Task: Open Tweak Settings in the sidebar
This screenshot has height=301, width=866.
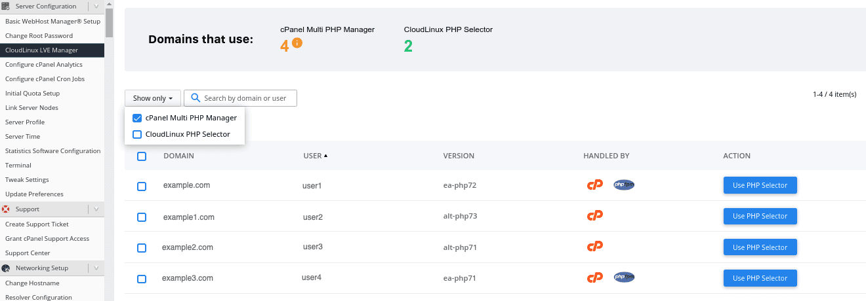Action: (27, 180)
